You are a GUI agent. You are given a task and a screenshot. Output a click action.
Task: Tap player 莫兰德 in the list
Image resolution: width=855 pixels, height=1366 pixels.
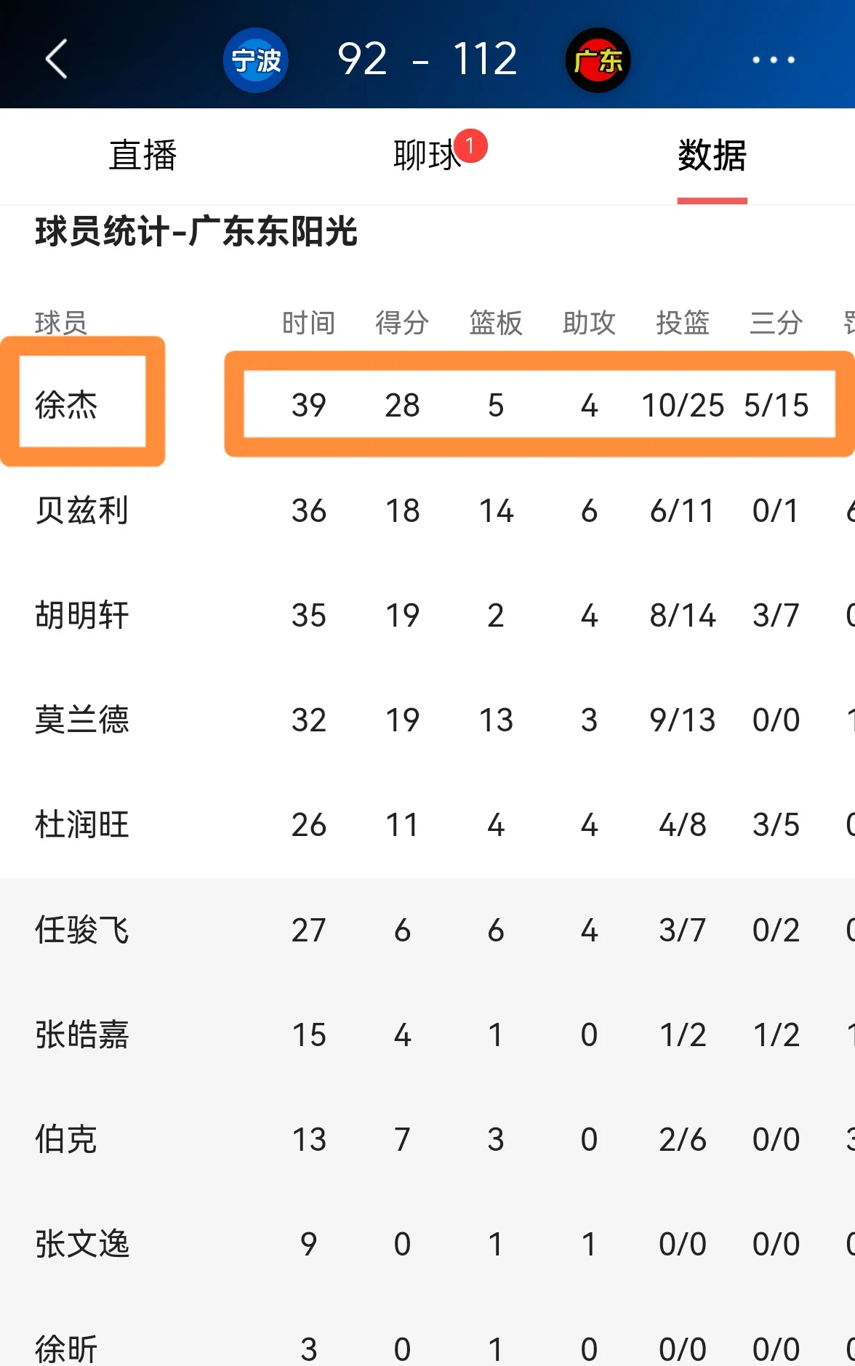point(82,720)
